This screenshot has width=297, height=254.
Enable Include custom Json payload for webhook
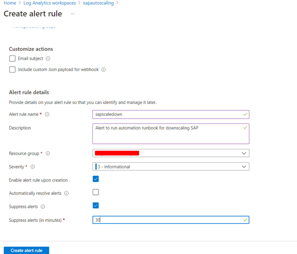12,70
